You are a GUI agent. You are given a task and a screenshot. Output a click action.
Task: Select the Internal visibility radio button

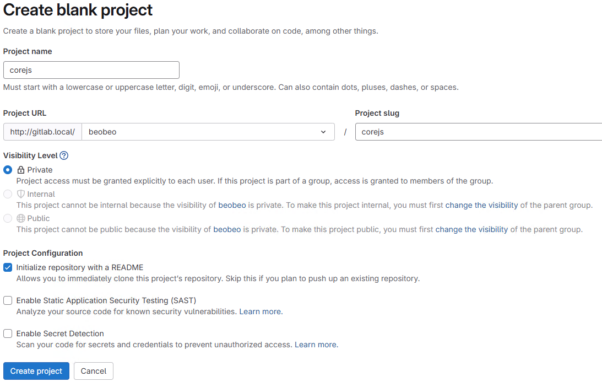tap(8, 194)
